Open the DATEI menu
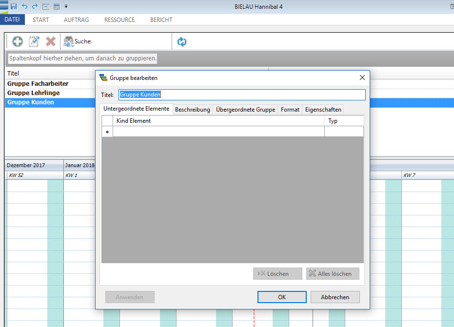This screenshot has width=454, height=327. coord(12,20)
